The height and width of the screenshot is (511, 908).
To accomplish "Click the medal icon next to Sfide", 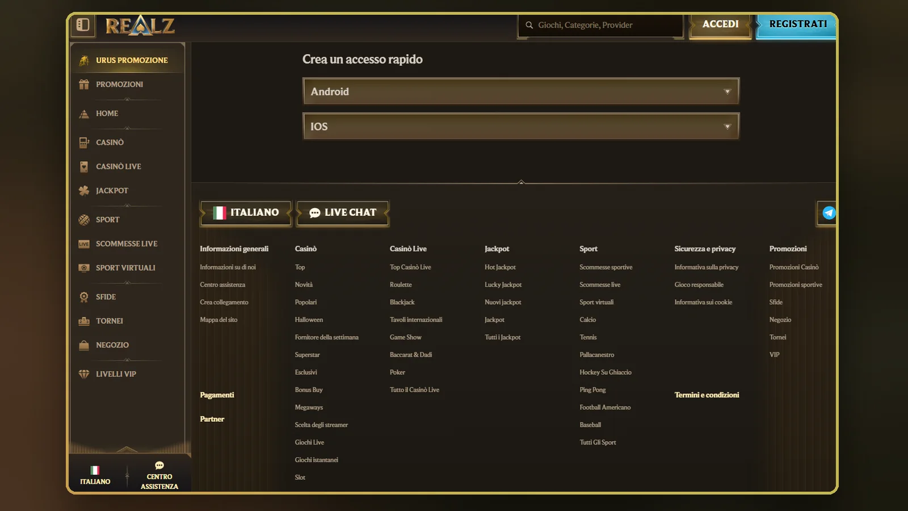I will click(84, 297).
